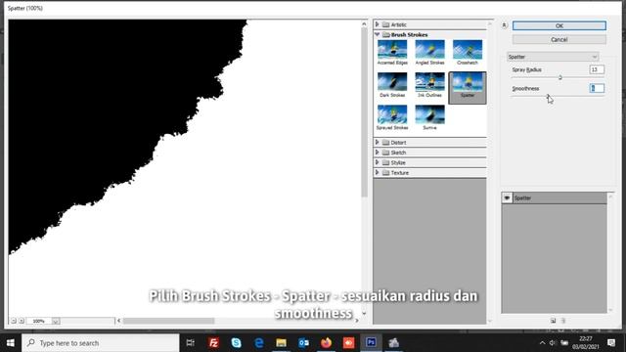Image resolution: width=626 pixels, height=352 pixels.
Task: Open Task View from taskbar
Action: (x=191, y=343)
